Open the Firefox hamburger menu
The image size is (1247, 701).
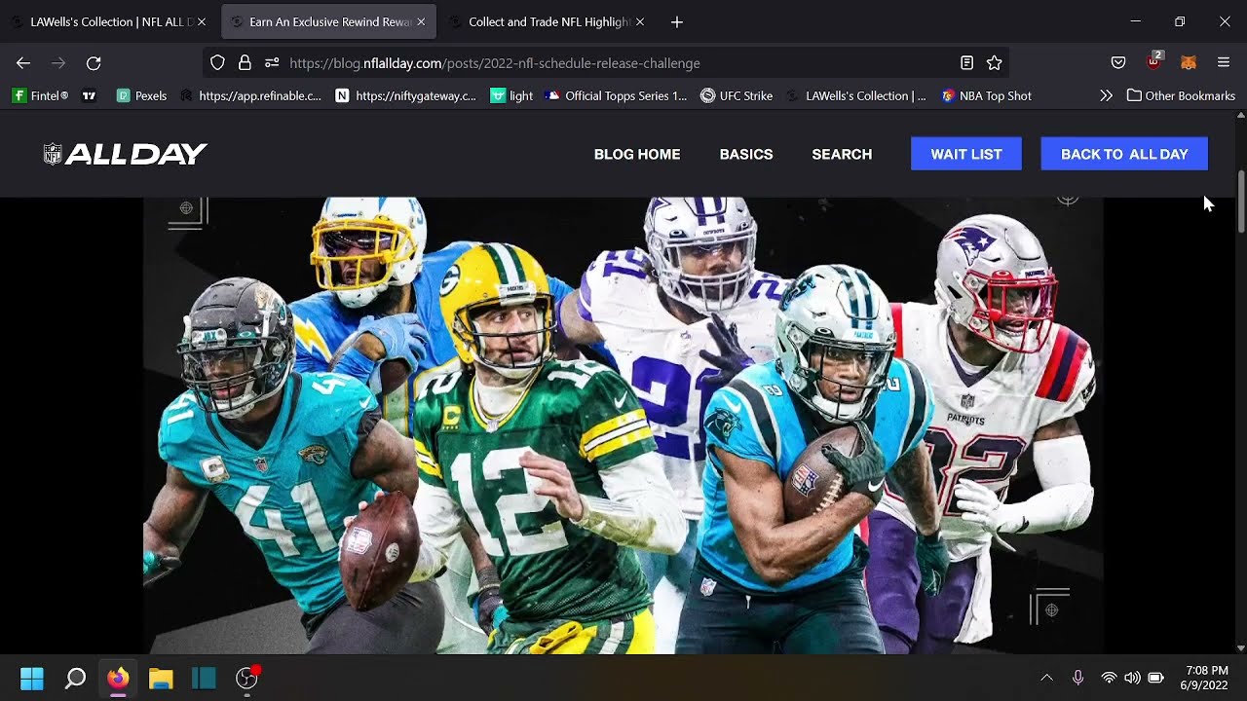point(1224,63)
